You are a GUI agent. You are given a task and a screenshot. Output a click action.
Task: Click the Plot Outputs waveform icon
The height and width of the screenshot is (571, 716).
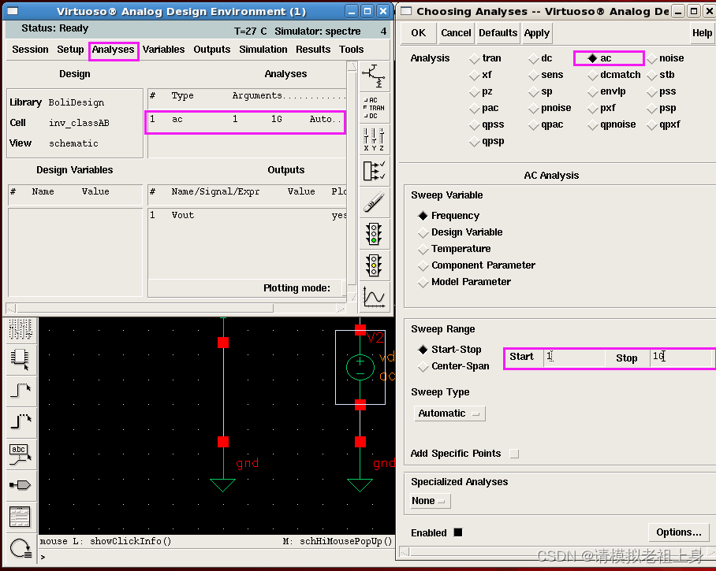[374, 297]
